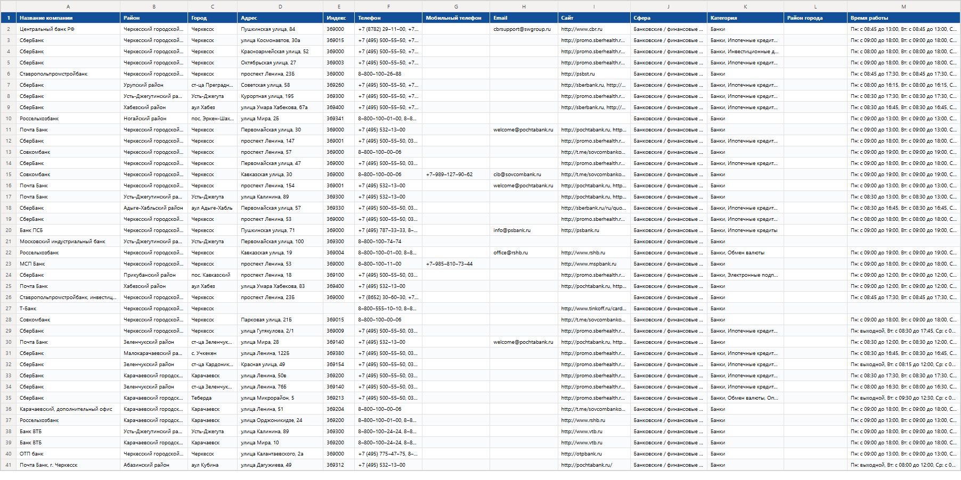Viewport: 961px width, 480px height.
Task: Select the 'МСП Банк' cell
Action: tap(68, 264)
